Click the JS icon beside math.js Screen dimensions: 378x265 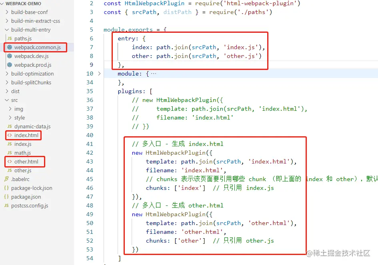click(x=10, y=153)
